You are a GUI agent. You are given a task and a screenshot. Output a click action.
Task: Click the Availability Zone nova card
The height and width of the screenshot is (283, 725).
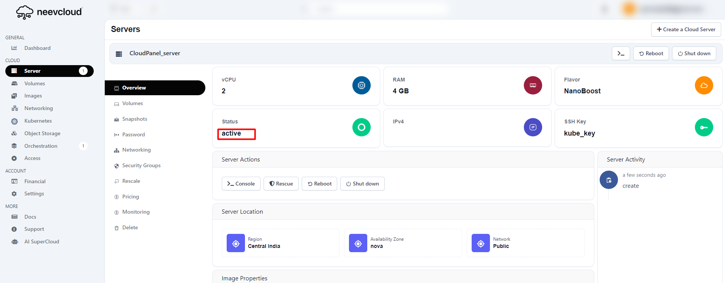tap(403, 243)
